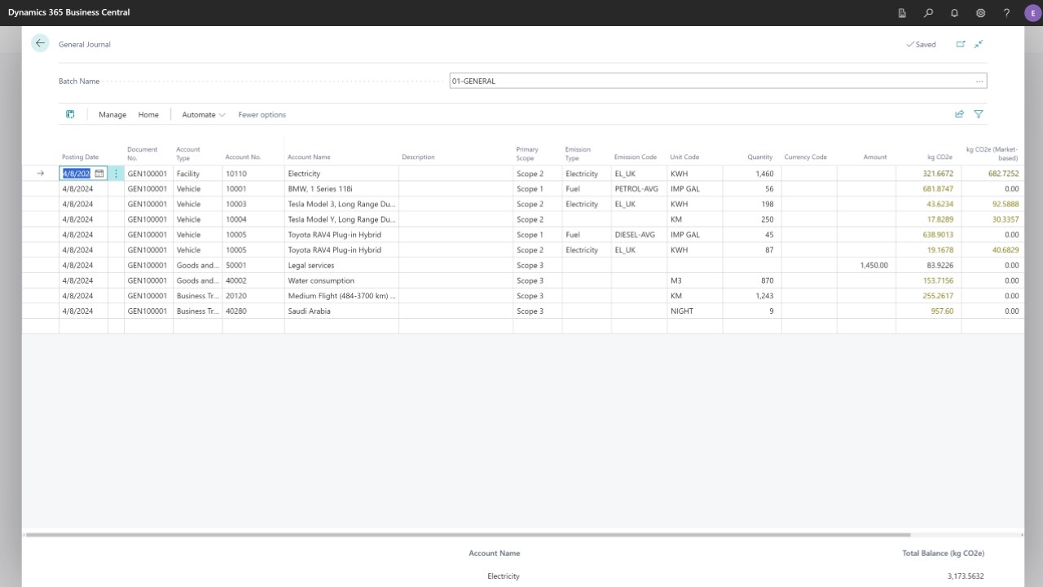
Task: Select the Water consumption cell
Action: click(341, 280)
